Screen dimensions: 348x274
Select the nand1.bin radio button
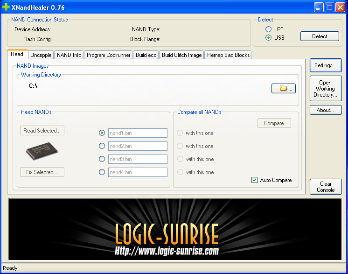coord(102,133)
